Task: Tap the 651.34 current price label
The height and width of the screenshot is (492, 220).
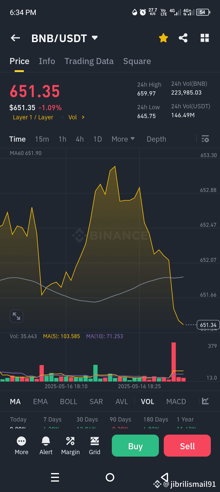Action: [208, 325]
